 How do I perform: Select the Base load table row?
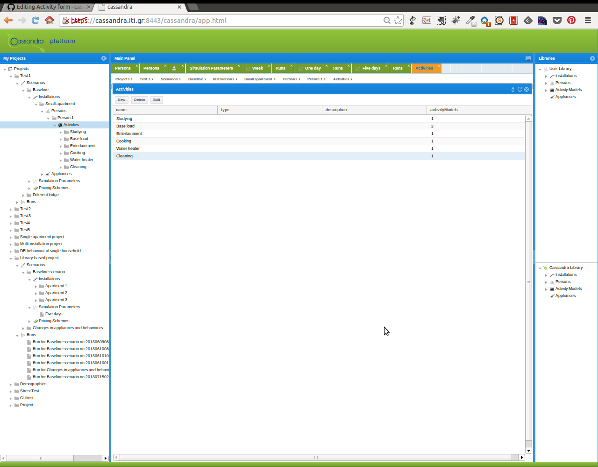tap(319, 126)
